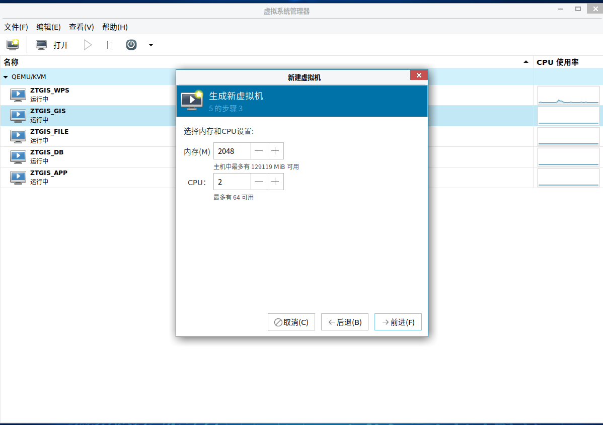Click the Shut down power icon

[x=131, y=45]
